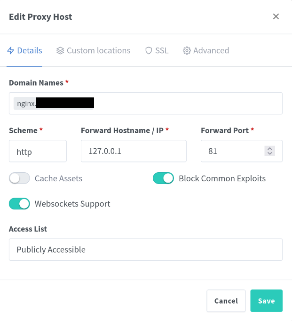Image resolution: width=292 pixels, height=321 pixels.
Task: Click the Domain Names input box
Action: 188,104
